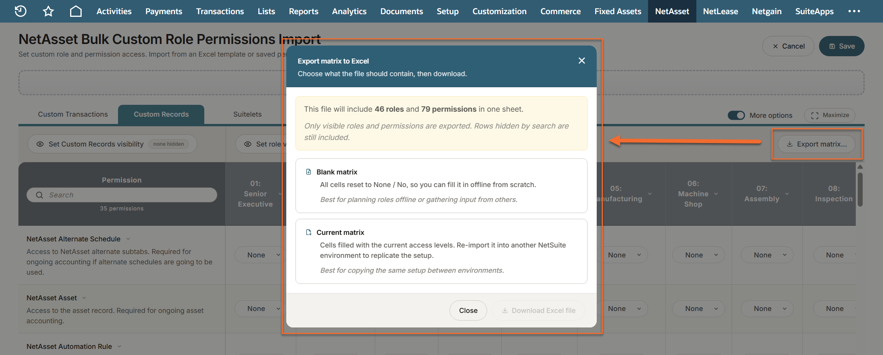
Task: Click the 01: Senior Executive column header
Action: (255, 194)
